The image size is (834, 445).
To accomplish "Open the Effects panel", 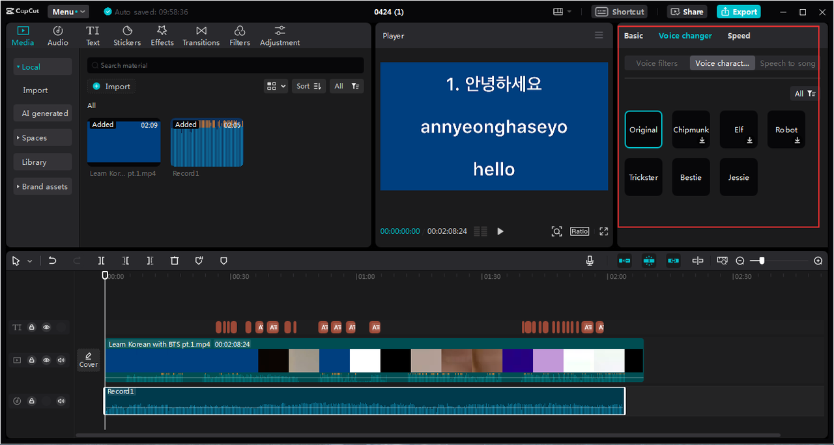I will 162,36.
